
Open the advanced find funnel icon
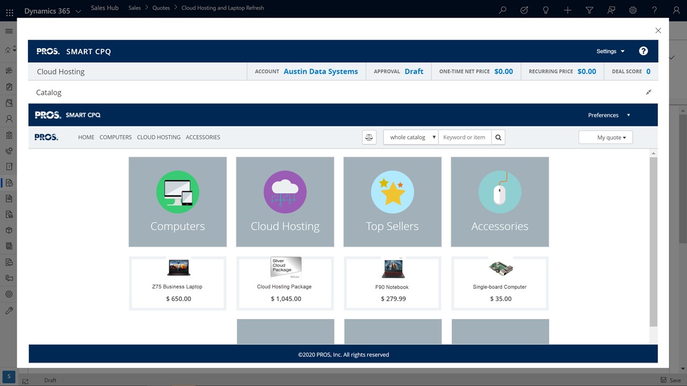click(589, 10)
